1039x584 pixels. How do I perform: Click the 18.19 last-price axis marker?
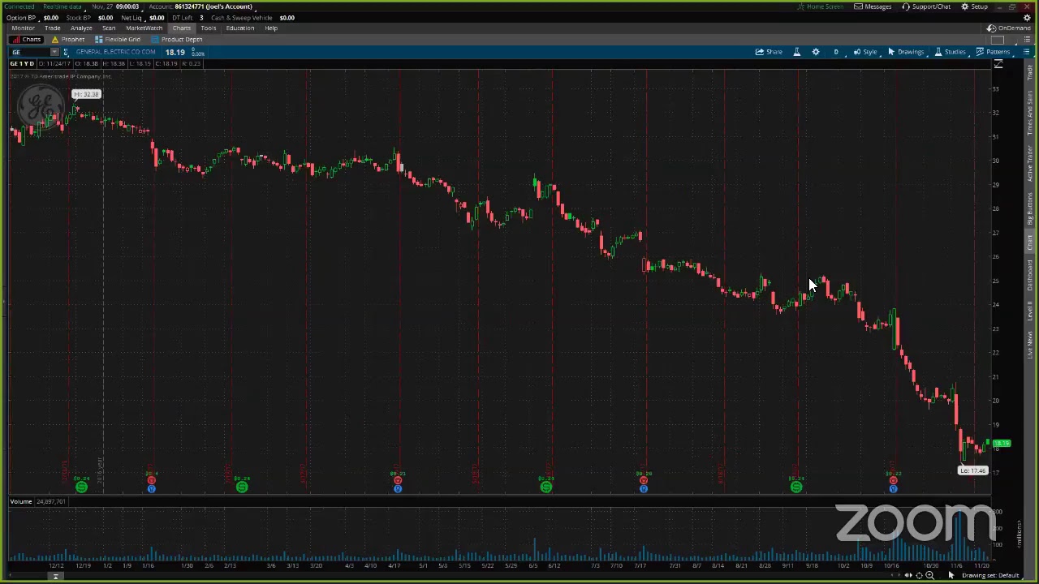1002,444
